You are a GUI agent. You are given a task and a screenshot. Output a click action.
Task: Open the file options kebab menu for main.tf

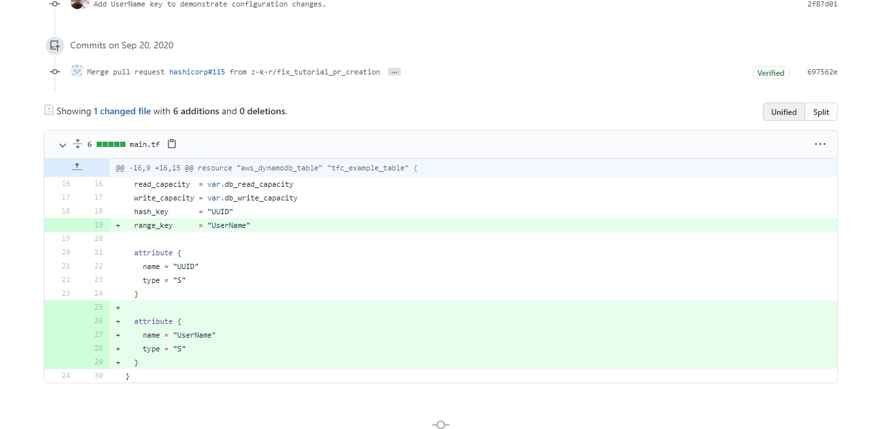coord(820,144)
